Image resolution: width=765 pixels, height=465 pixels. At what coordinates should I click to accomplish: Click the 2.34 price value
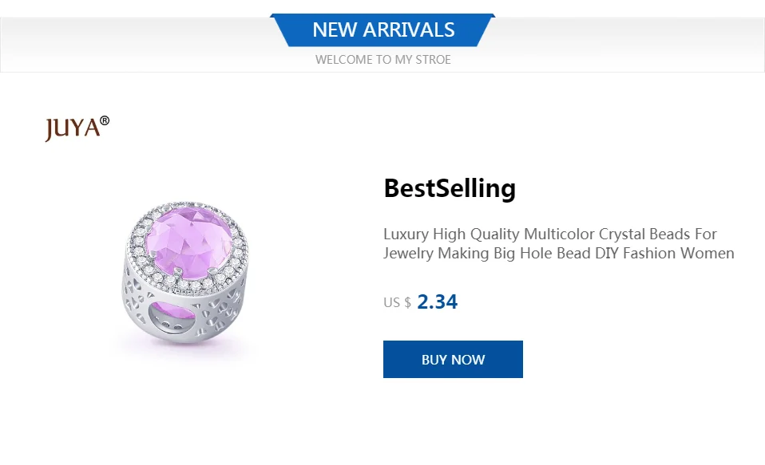(437, 301)
